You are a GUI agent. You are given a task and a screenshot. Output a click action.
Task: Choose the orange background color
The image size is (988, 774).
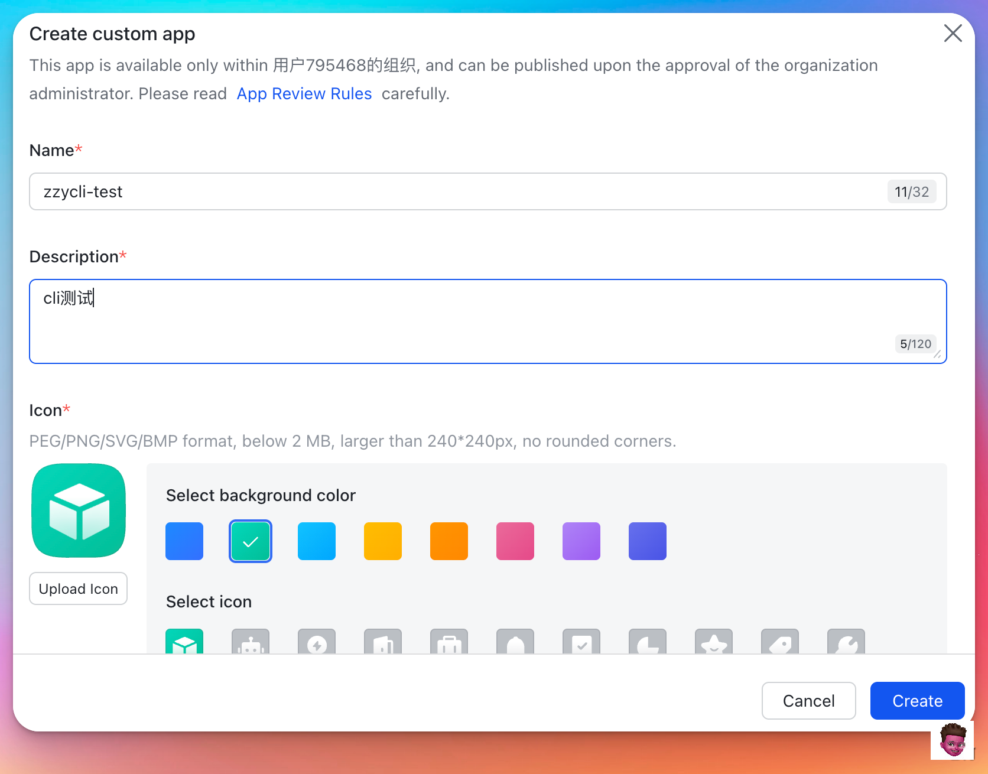(x=449, y=541)
